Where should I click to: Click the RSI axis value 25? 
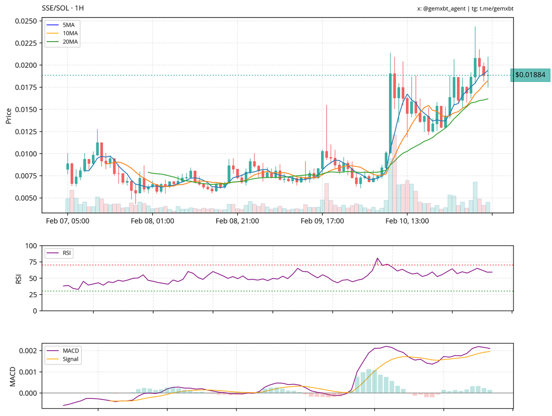point(33,294)
